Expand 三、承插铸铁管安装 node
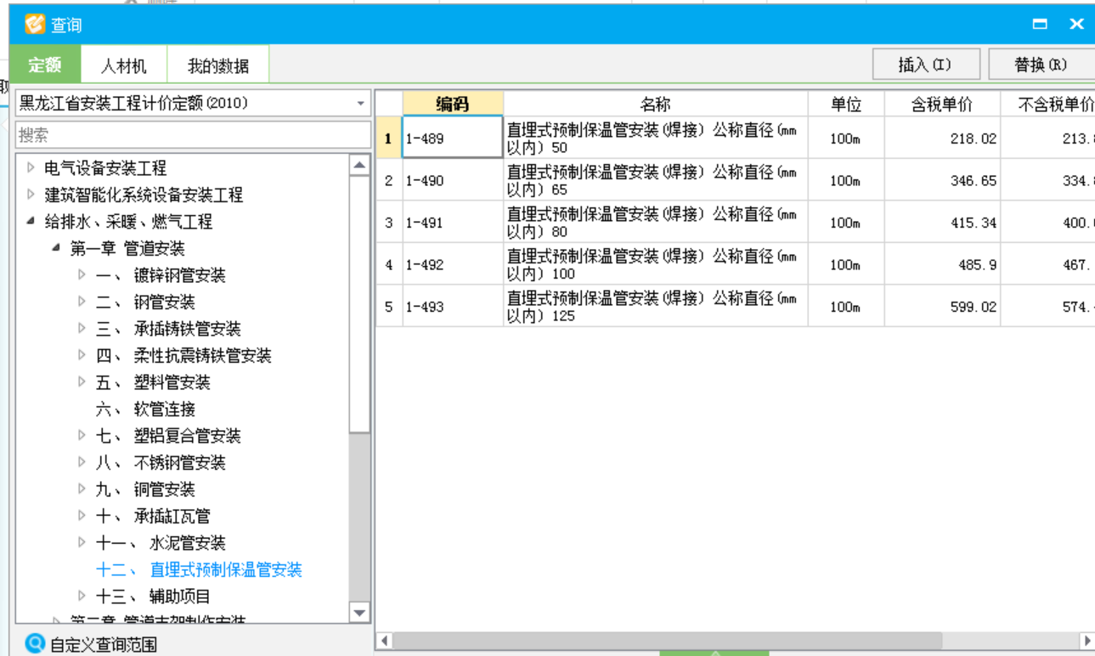1095x656 pixels. 82,328
